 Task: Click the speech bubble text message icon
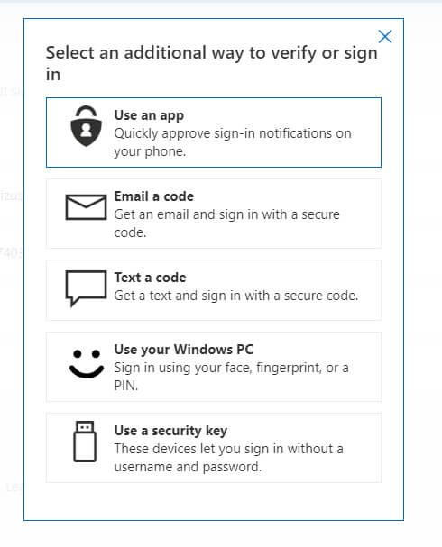tap(86, 288)
